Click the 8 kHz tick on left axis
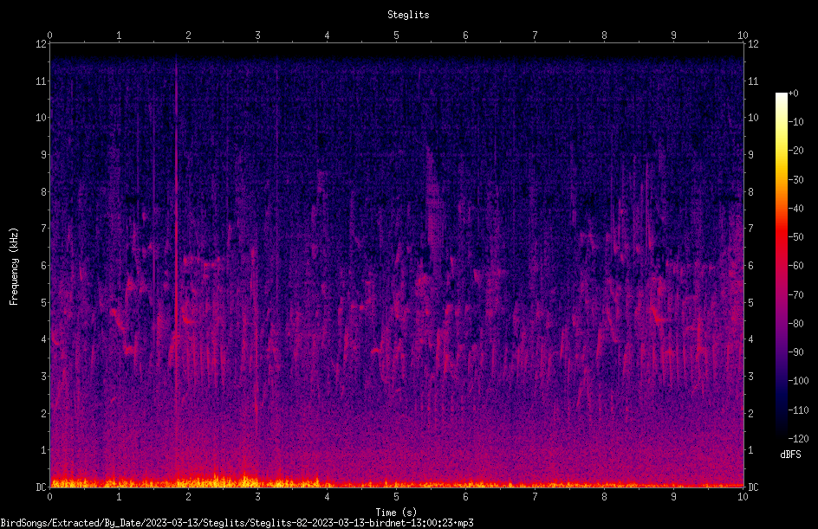Image resolution: width=818 pixels, height=529 pixels. (x=43, y=192)
